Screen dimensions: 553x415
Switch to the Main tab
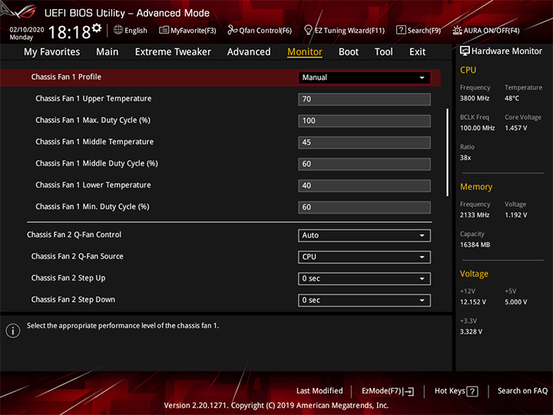pos(108,52)
